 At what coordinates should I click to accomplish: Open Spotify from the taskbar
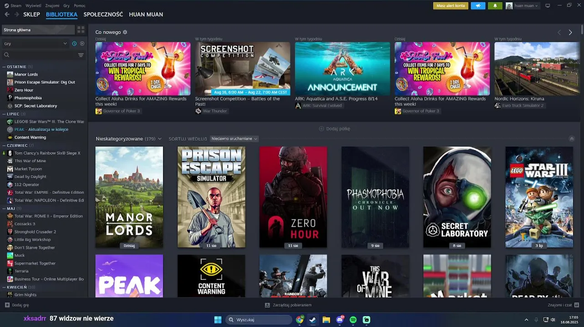(353, 320)
